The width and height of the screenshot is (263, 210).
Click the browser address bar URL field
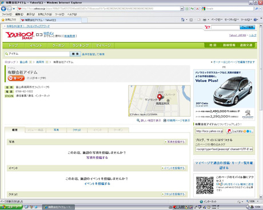(x=98, y=9)
